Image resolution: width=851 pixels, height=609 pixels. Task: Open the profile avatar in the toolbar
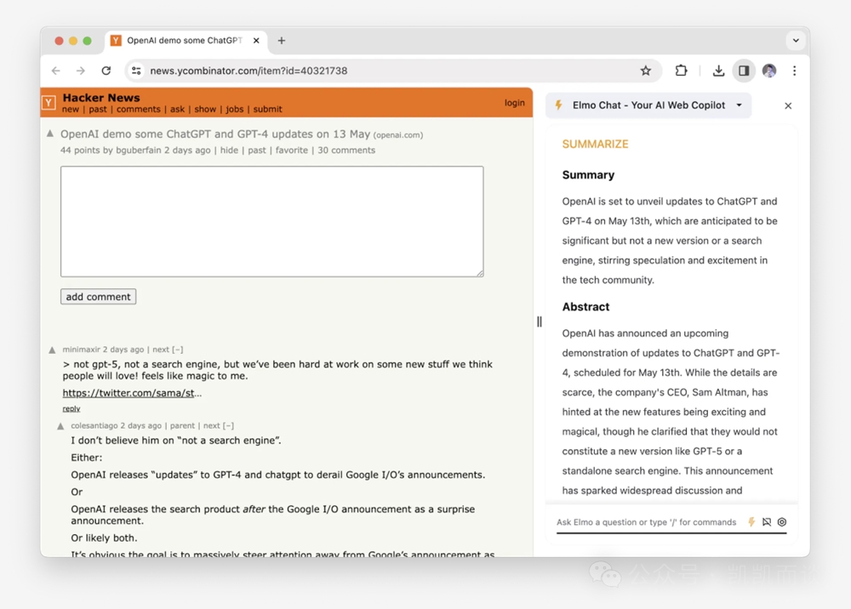pos(769,71)
